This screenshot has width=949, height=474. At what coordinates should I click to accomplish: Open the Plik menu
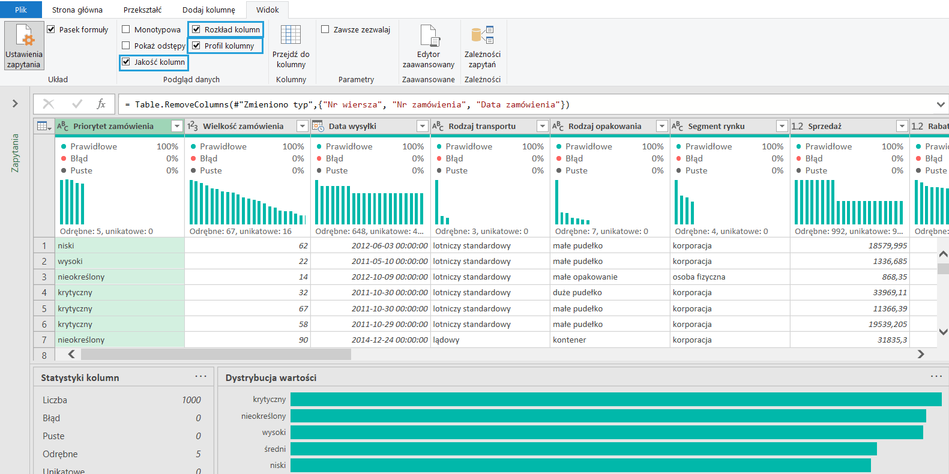click(x=21, y=10)
